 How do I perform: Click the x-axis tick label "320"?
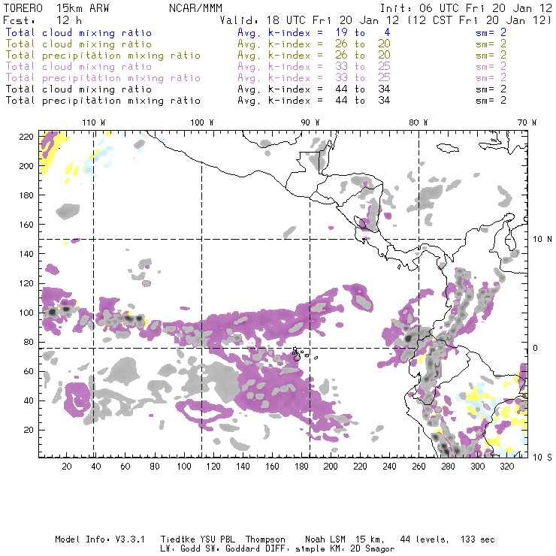point(507,467)
